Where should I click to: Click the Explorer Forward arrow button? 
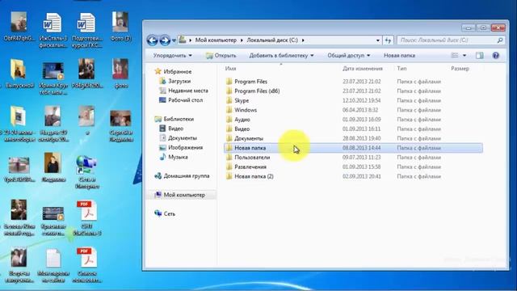click(165, 40)
